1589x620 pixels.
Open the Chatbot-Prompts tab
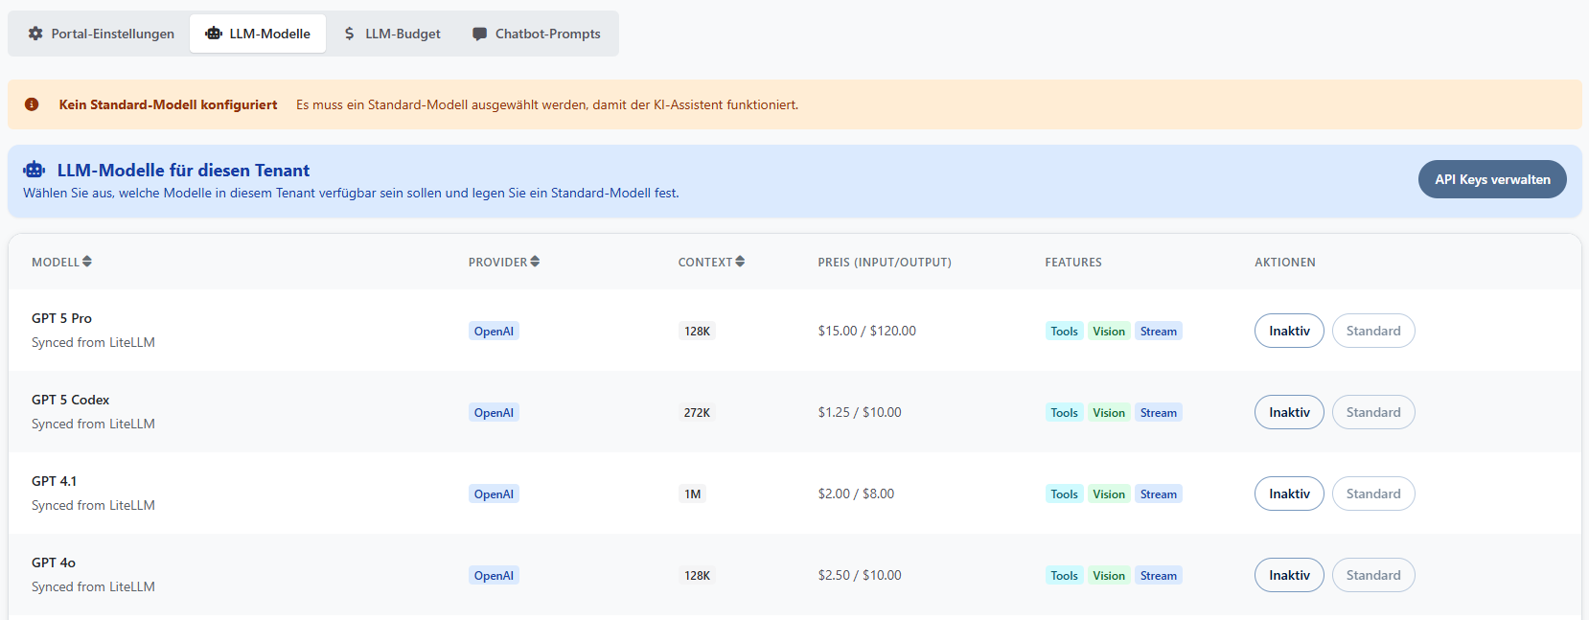coord(536,34)
